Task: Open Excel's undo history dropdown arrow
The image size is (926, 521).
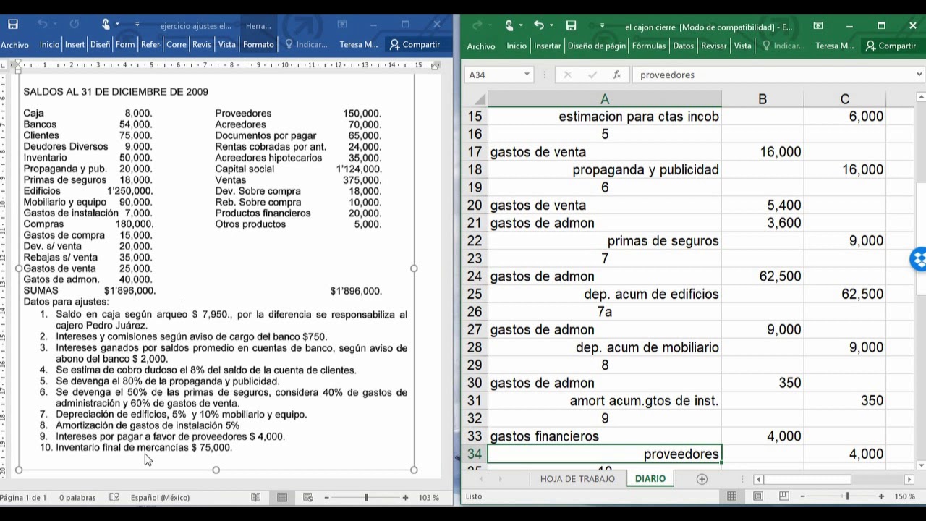Action: point(552,25)
